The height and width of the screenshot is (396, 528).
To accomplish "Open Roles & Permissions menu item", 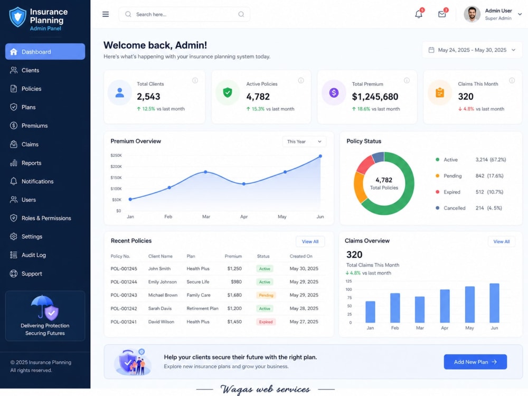I will tap(45, 218).
